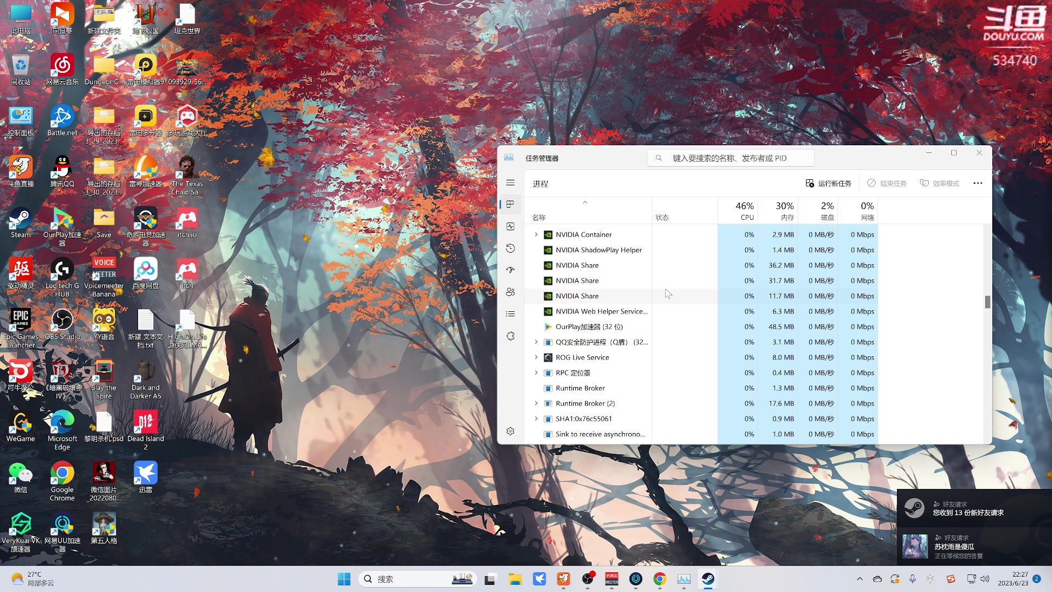This screenshot has width=1052, height=592.
Task: Select Voicemeeter Banana desktop icon
Action: coord(104,277)
